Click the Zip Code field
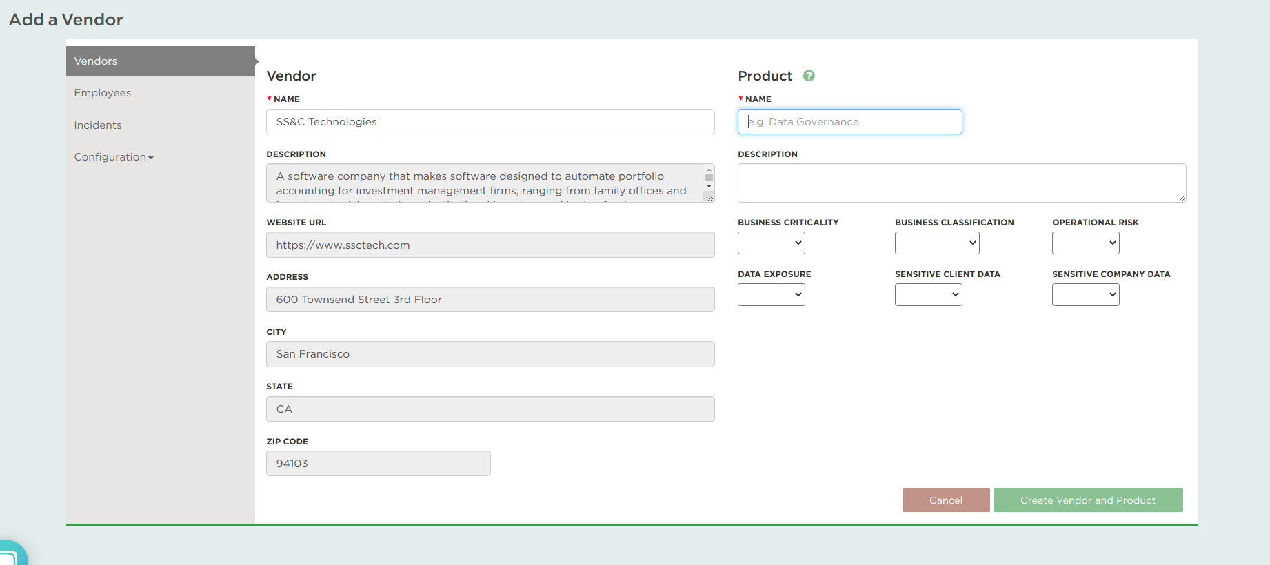Viewport: 1270px width, 565px height. (379, 464)
